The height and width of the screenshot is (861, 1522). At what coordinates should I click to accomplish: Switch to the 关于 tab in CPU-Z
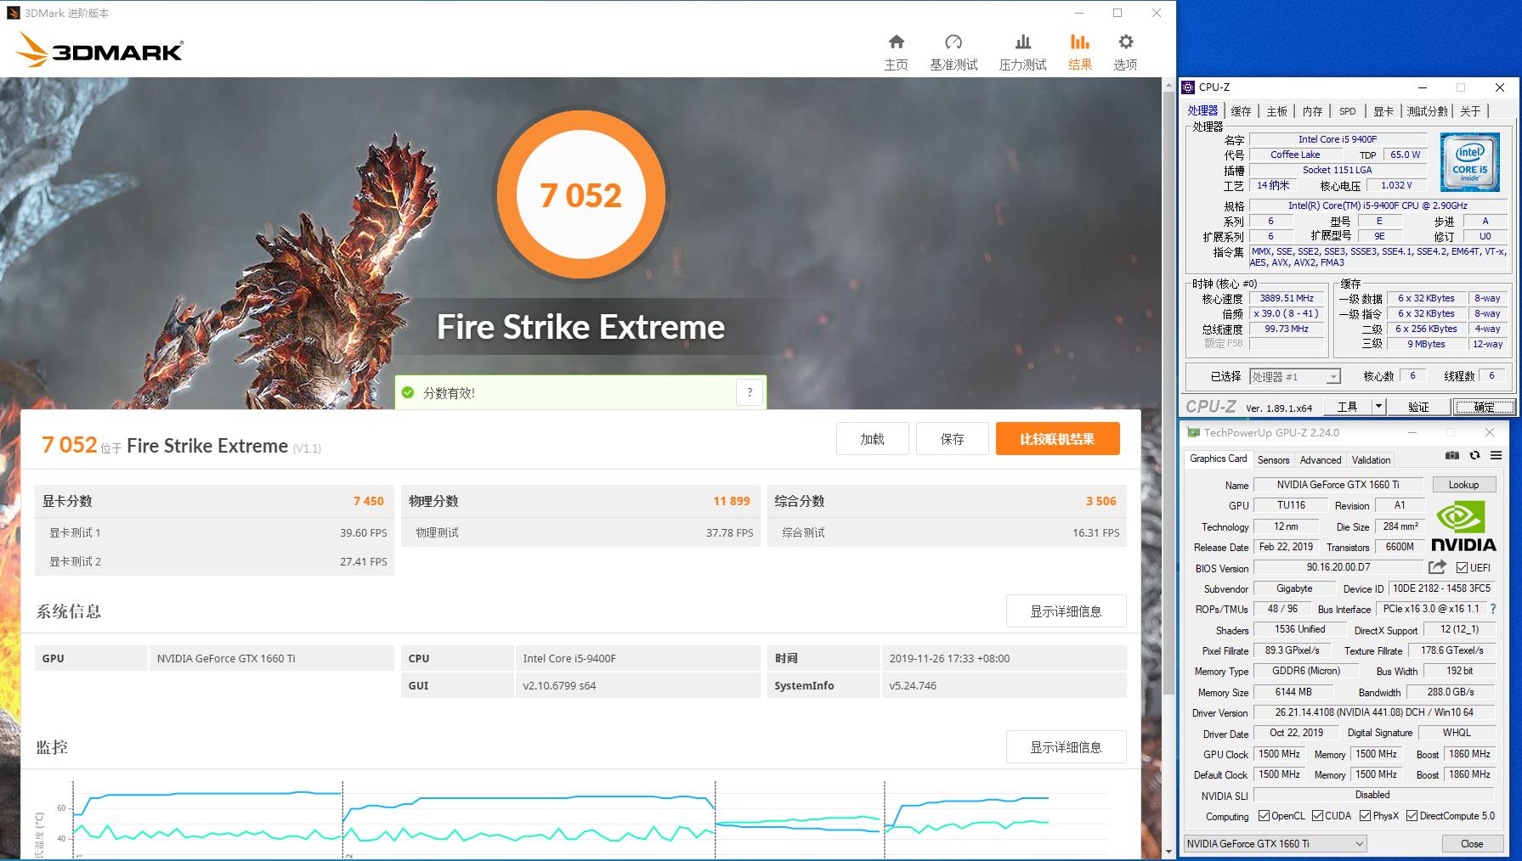[x=1470, y=111]
